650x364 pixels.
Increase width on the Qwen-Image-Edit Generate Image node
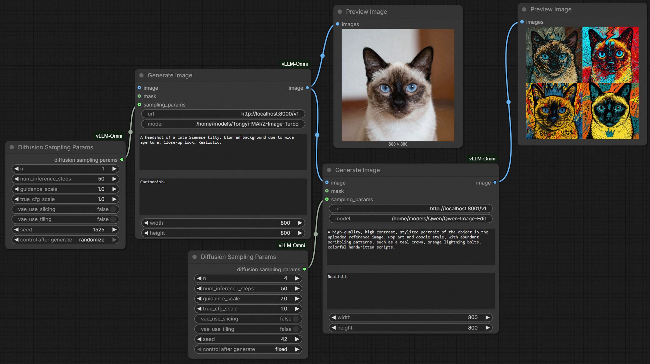487,317
